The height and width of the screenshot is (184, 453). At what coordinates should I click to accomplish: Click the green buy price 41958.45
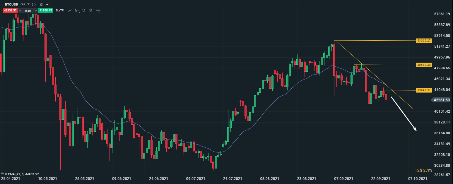(x=46, y=11)
